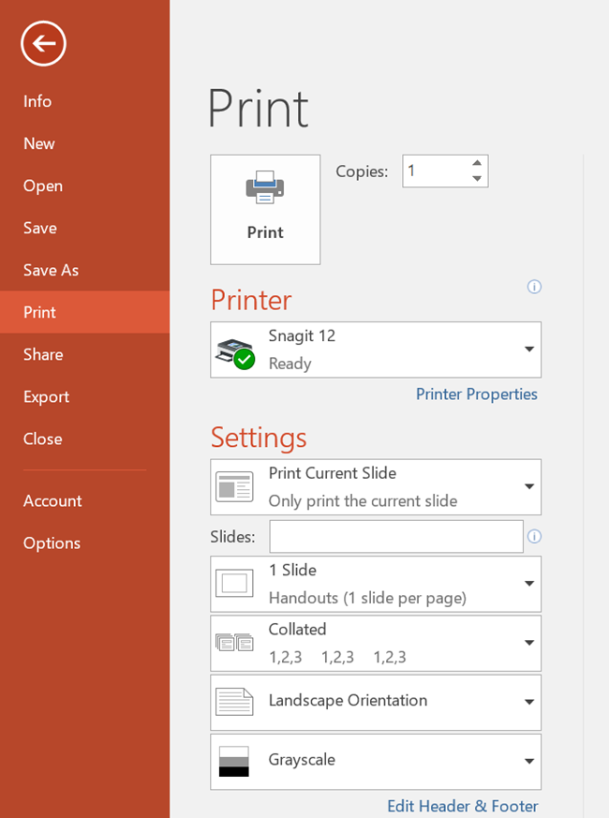Click the large Print button
The image size is (609, 818).
pos(265,209)
